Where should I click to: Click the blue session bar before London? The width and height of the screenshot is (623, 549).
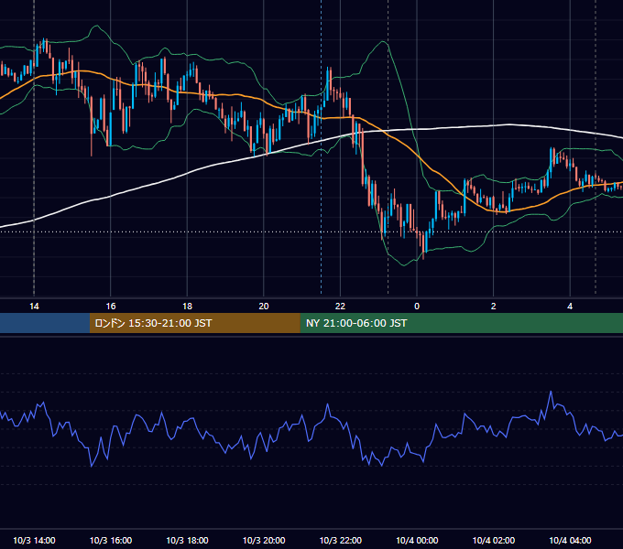point(45,323)
